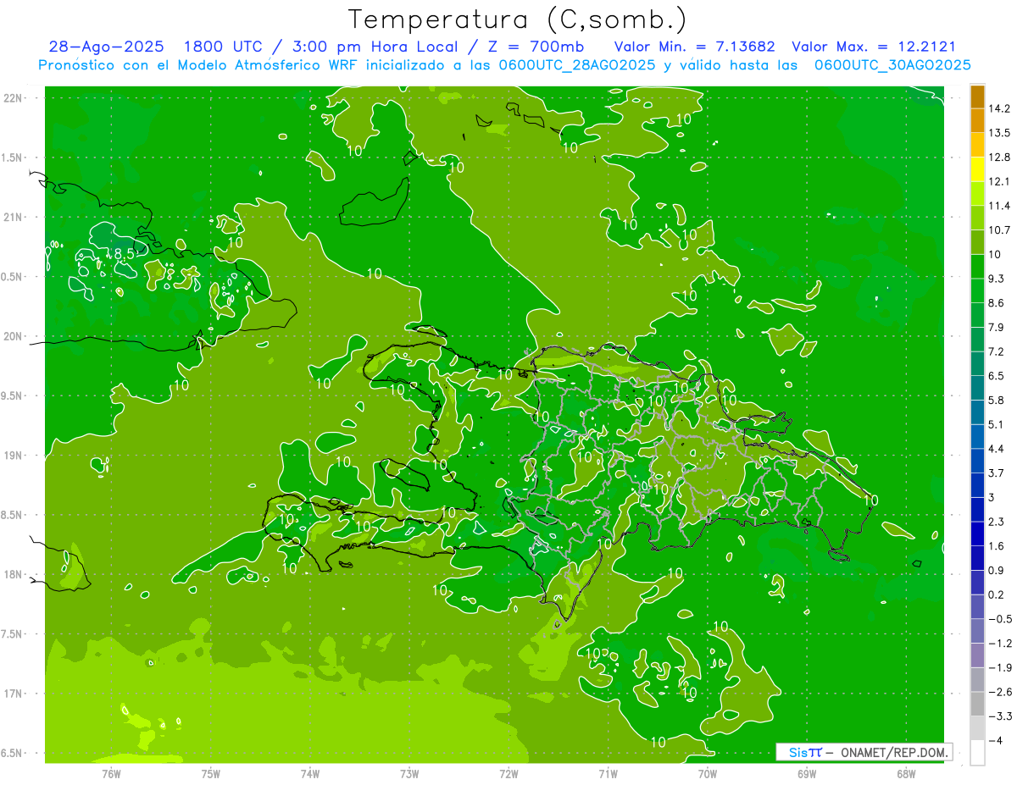1017x785 pixels.
Task: Click the '-3.3' color bar value
Action: tap(1000, 716)
